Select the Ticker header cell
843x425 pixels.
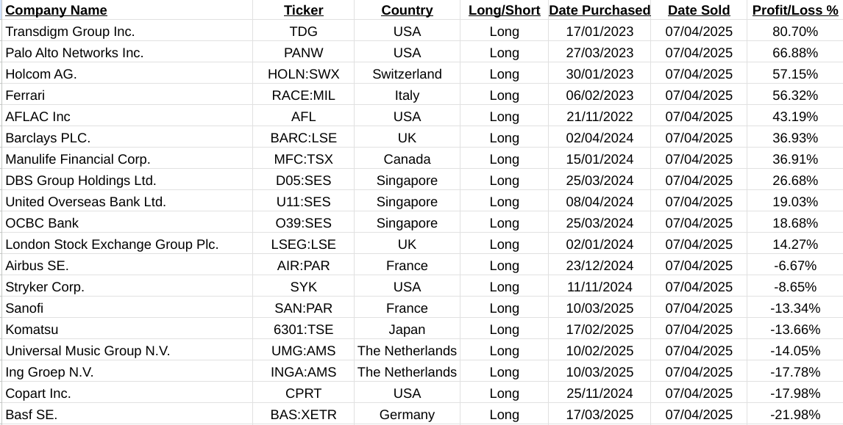pyautogui.click(x=303, y=10)
